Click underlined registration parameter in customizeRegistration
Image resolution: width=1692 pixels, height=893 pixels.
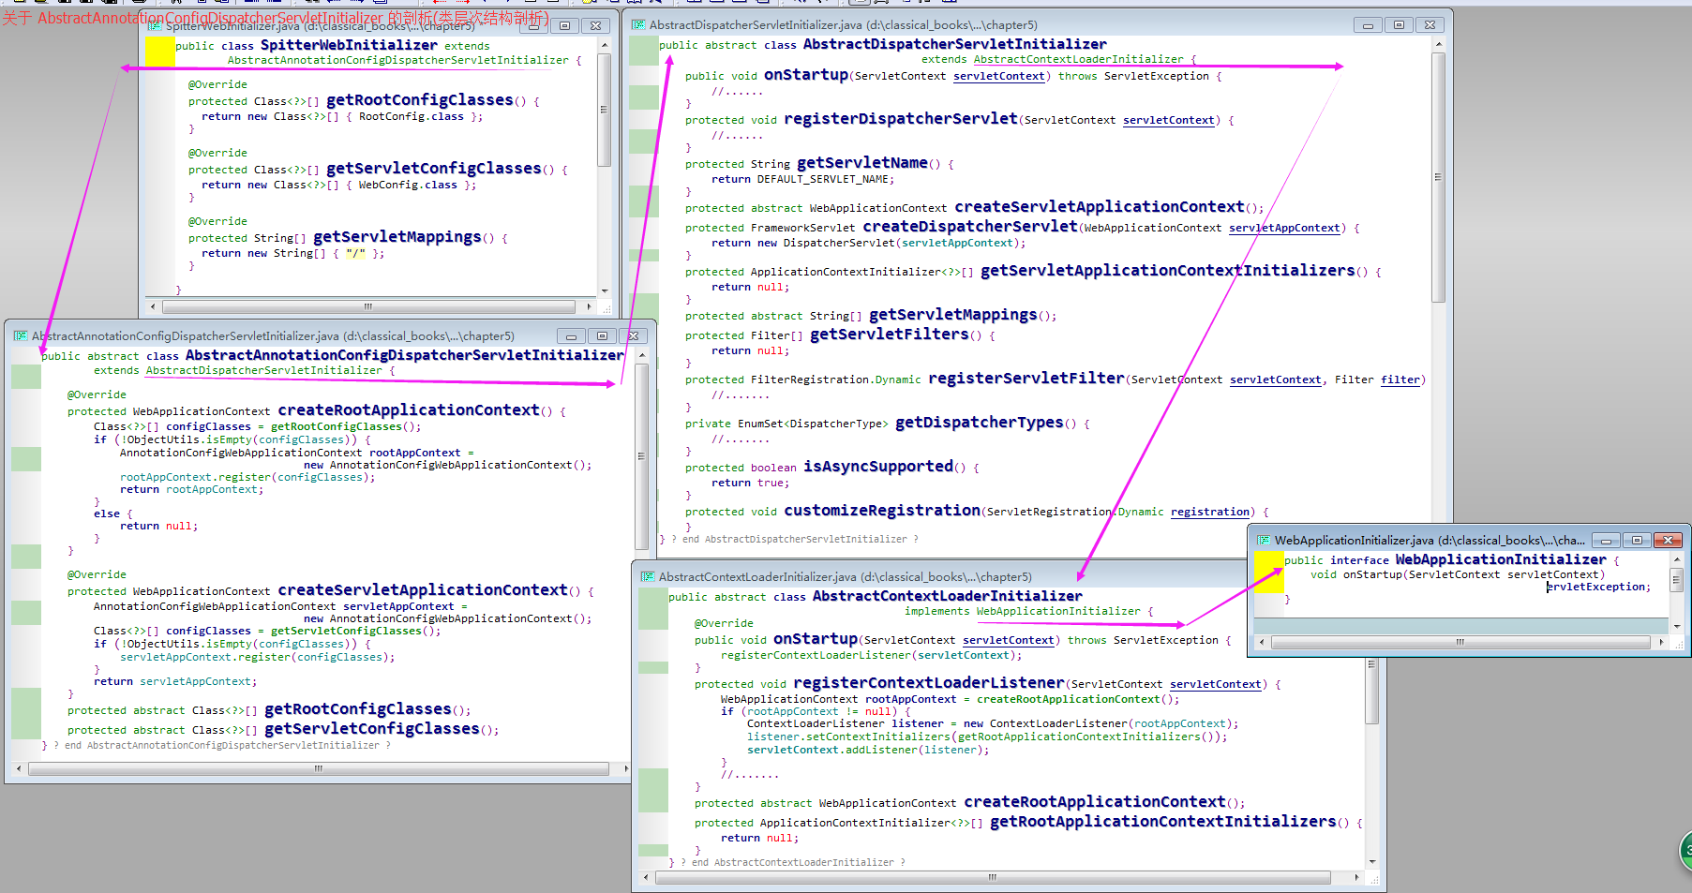(1210, 512)
